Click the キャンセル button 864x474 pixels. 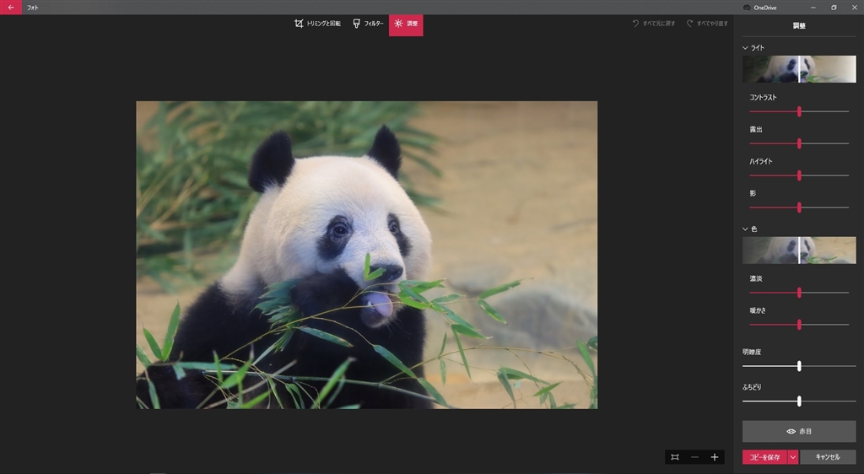click(x=828, y=457)
